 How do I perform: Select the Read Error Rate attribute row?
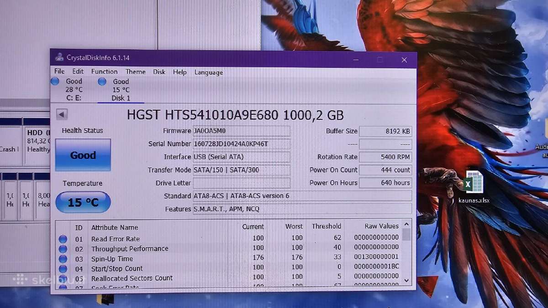click(x=229, y=238)
